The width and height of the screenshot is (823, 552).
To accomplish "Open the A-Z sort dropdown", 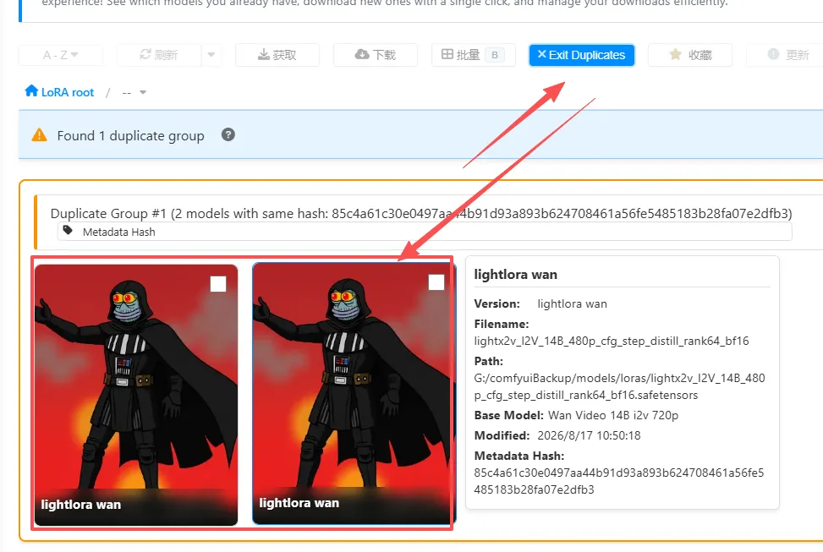I will click(60, 55).
